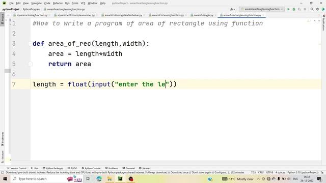The width and height of the screenshot is (326, 183).
Task: Toggle the Structure tool window
Action: [x=2, y=157]
